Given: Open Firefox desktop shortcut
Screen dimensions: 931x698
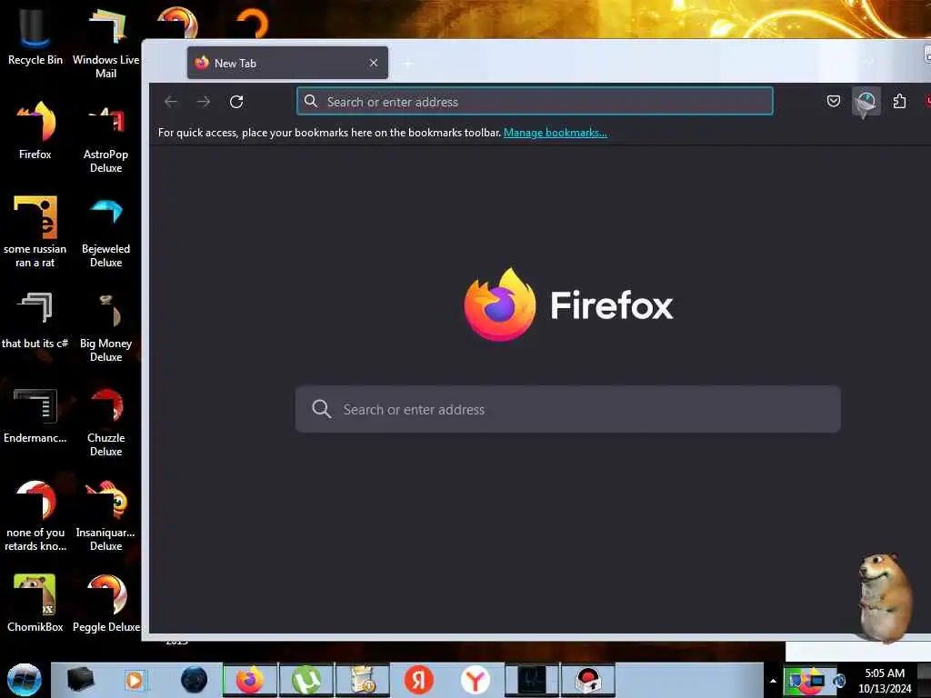Looking at the screenshot, I should [x=35, y=131].
